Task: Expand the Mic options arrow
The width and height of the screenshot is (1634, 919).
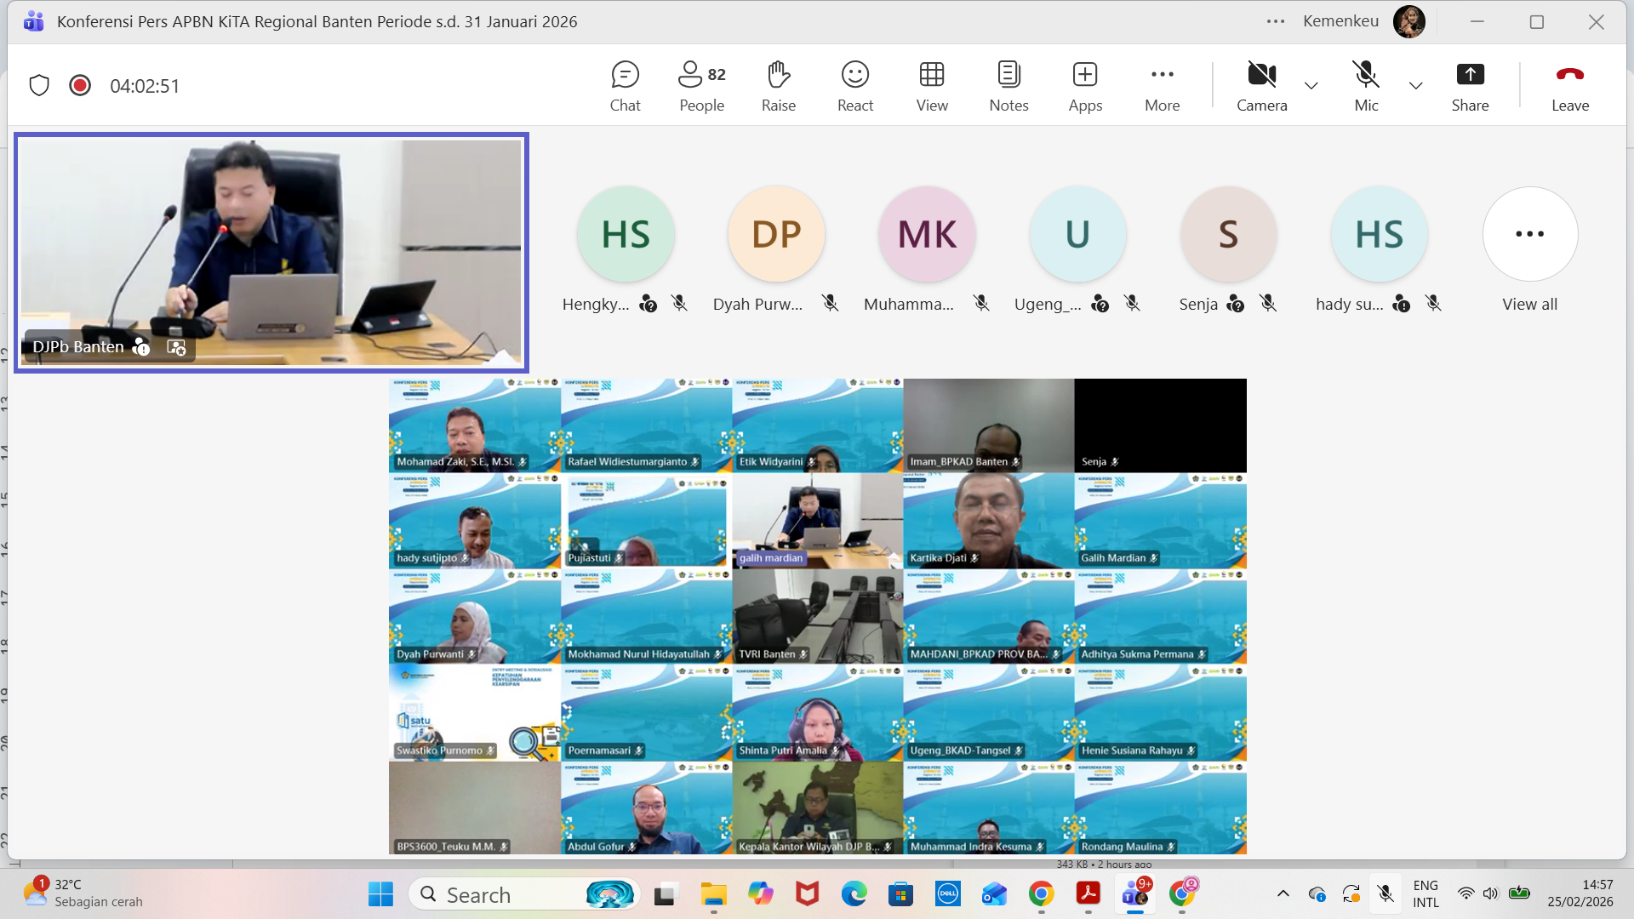Action: 1415,85
